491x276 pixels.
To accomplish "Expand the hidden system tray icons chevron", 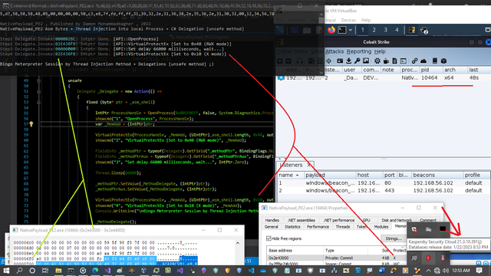I will (x=428, y=271).
